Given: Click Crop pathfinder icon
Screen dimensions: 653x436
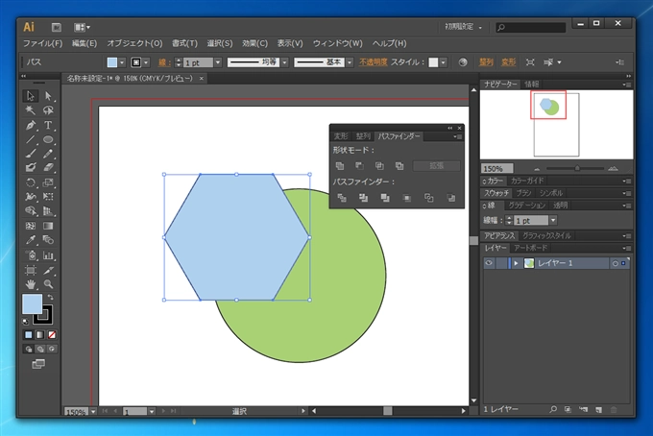Looking at the screenshot, I should pos(407,198).
